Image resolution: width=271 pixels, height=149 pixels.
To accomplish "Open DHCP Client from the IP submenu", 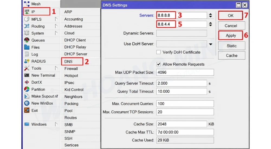I will point(75,40).
